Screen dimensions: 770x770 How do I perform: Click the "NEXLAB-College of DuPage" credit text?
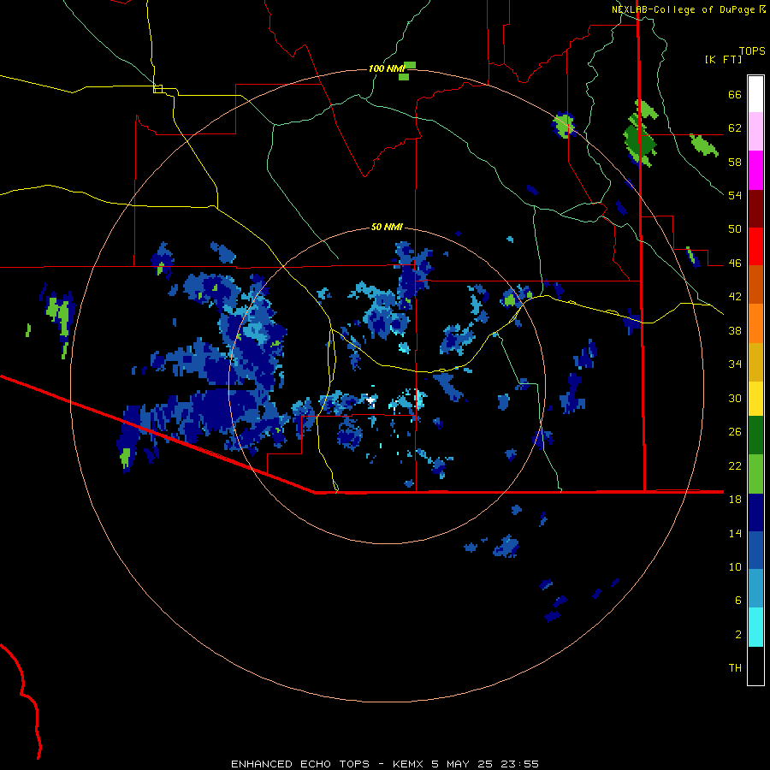click(x=683, y=9)
